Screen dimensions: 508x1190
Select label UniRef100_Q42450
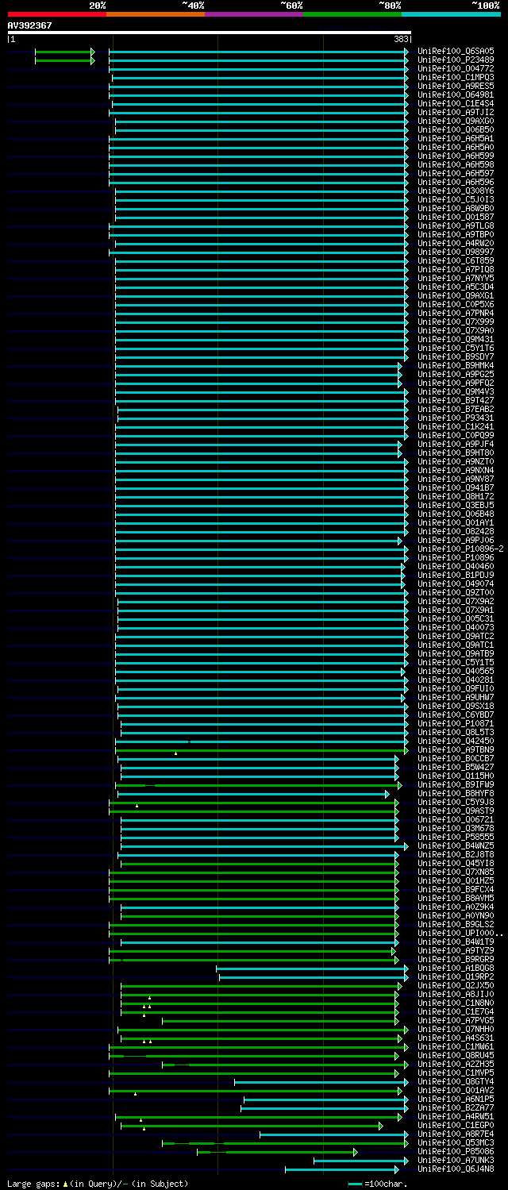(x=456, y=741)
